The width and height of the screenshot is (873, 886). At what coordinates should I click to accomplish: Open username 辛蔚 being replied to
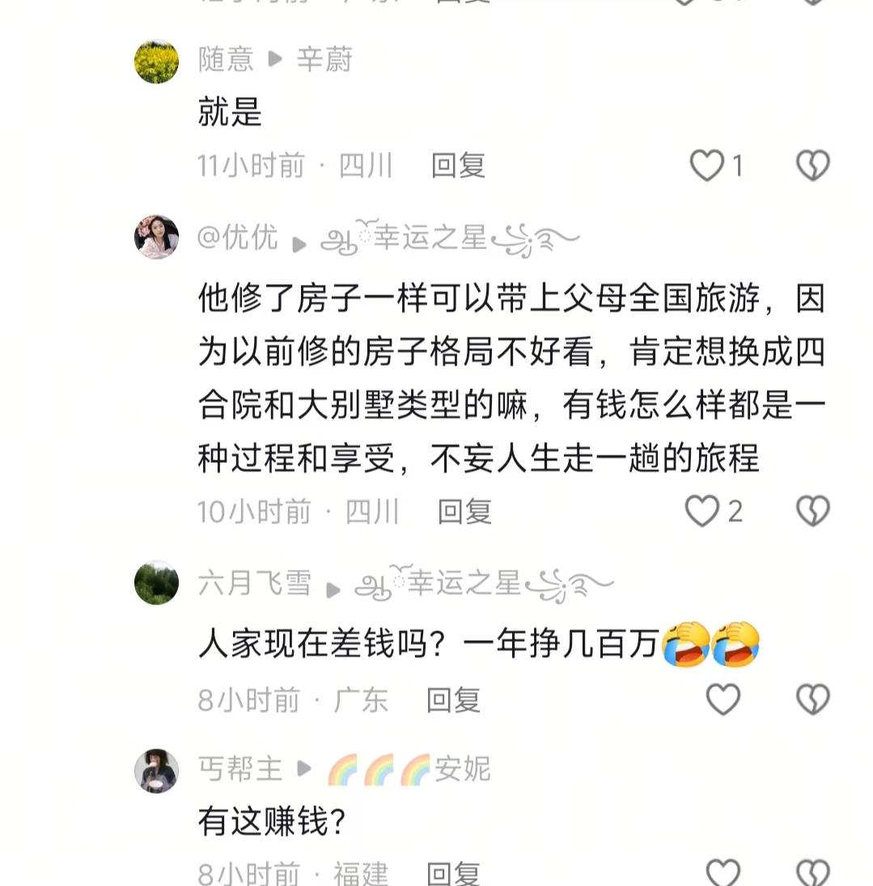tap(324, 59)
